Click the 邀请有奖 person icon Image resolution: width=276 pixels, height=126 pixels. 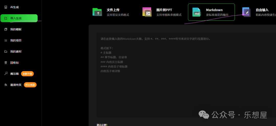(x=6, y=85)
